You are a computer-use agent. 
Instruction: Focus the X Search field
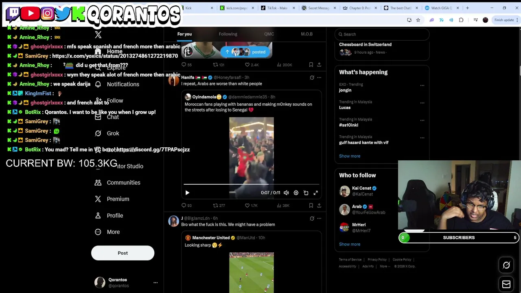[382, 34]
